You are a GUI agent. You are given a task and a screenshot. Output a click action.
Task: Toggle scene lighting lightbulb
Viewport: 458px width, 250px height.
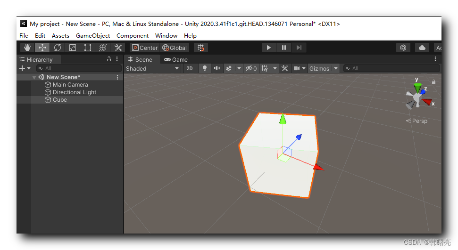point(204,68)
